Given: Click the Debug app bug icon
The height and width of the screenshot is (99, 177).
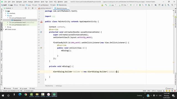Looking at the screenshot, I should click(x=140, y=5).
